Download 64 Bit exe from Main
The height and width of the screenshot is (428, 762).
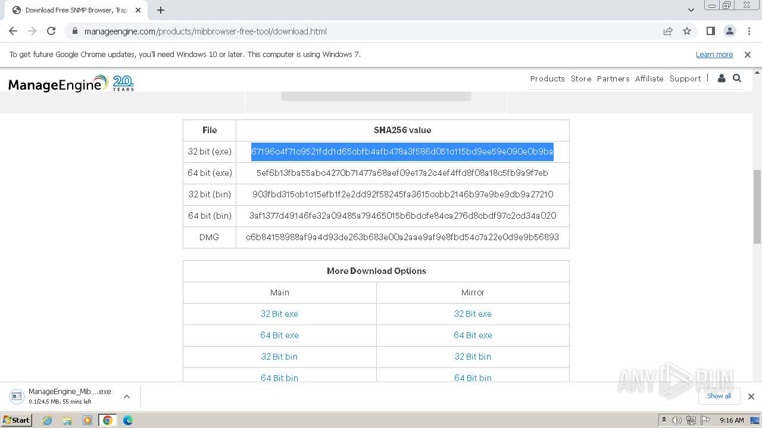tap(279, 335)
